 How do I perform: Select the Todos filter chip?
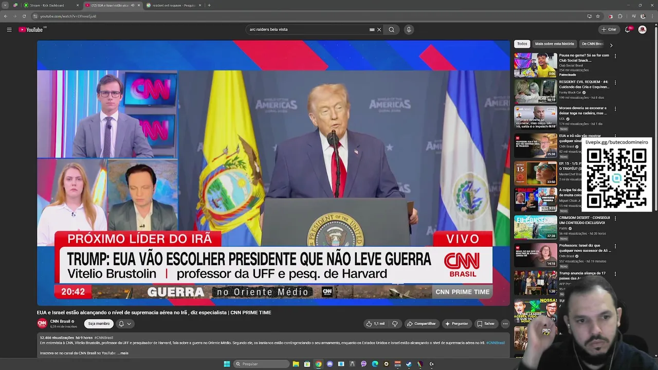(522, 44)
